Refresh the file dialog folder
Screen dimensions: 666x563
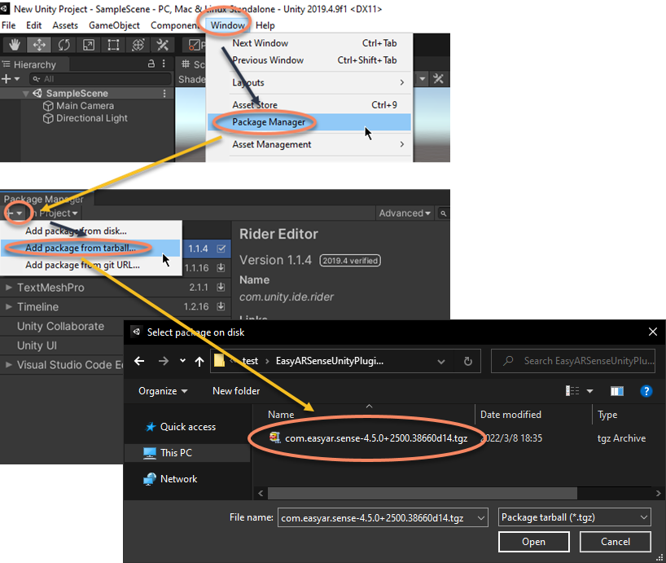[x=467, y=361]
